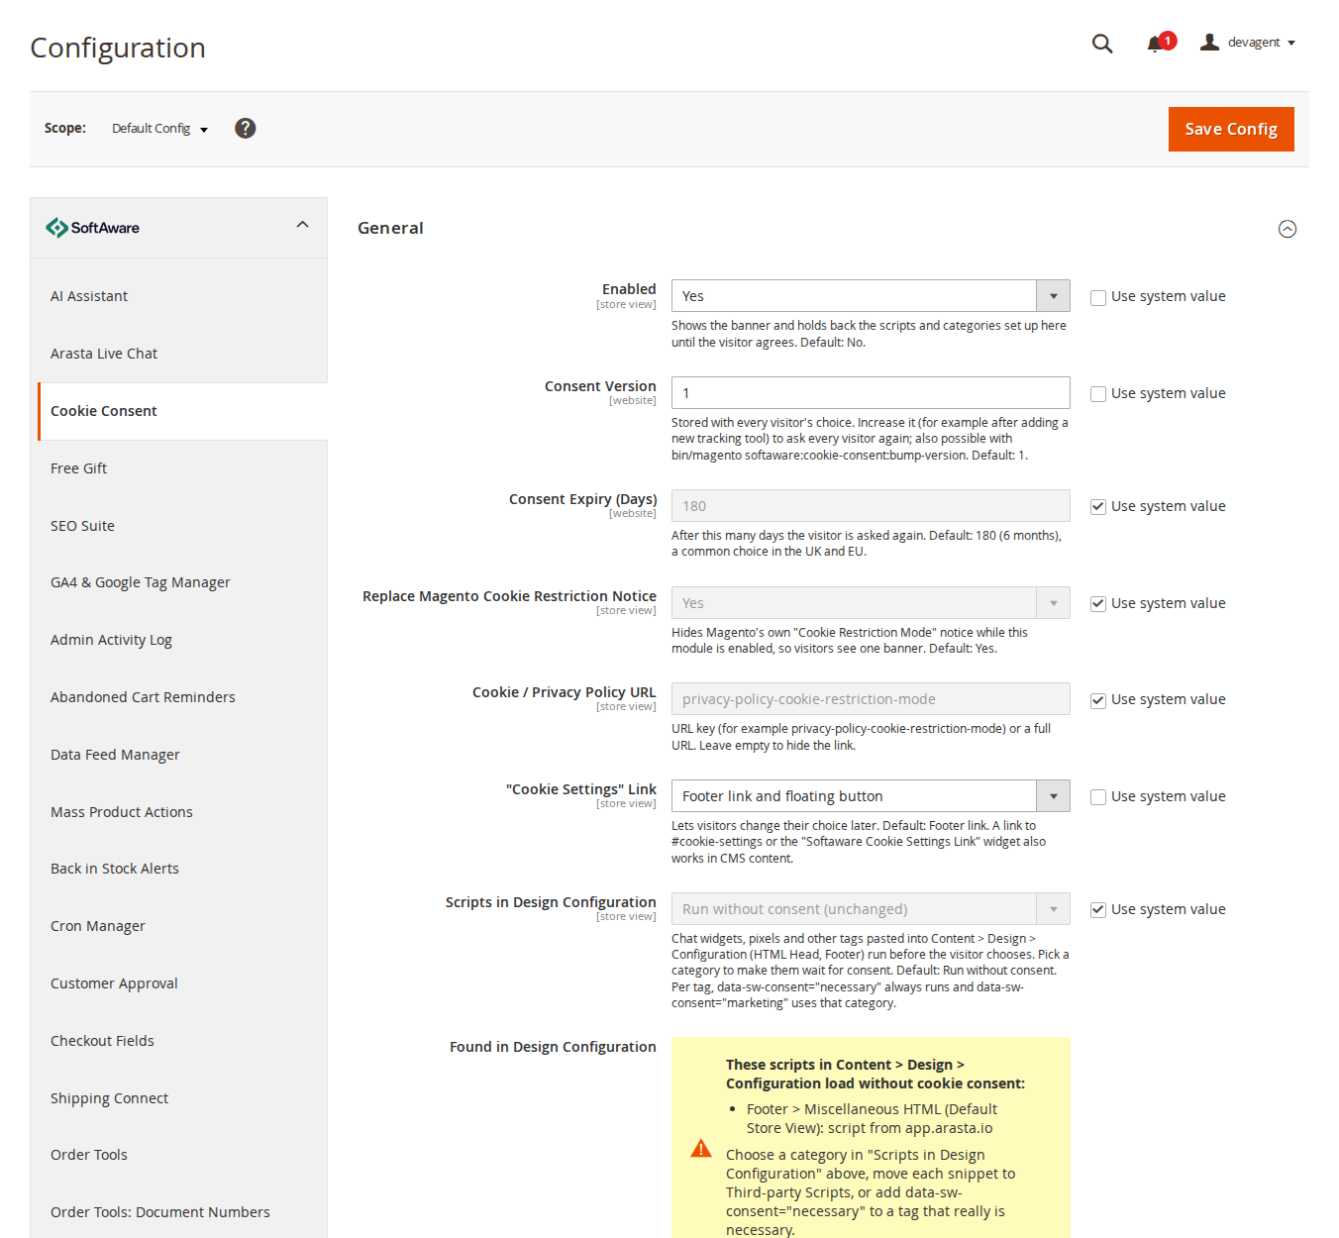Click the Consent Expiry (Days) field

[x=871, y=506]
